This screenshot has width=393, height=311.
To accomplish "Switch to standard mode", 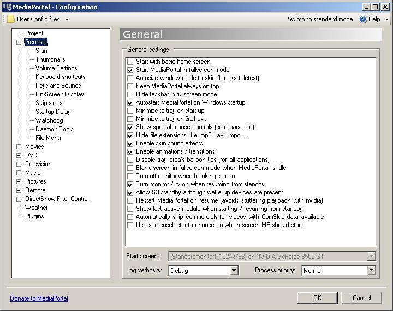I will pos(320,19).
